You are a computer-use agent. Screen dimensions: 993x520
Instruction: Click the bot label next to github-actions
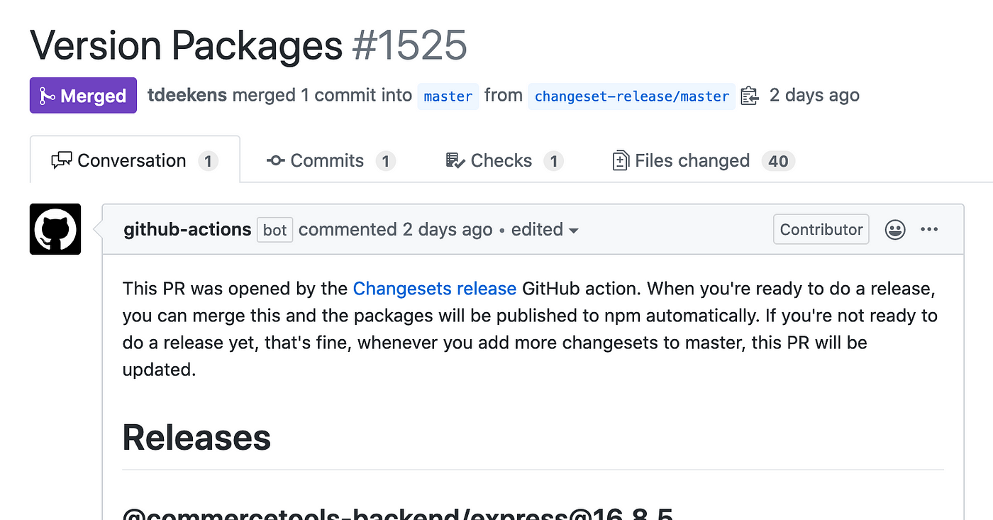275,230
